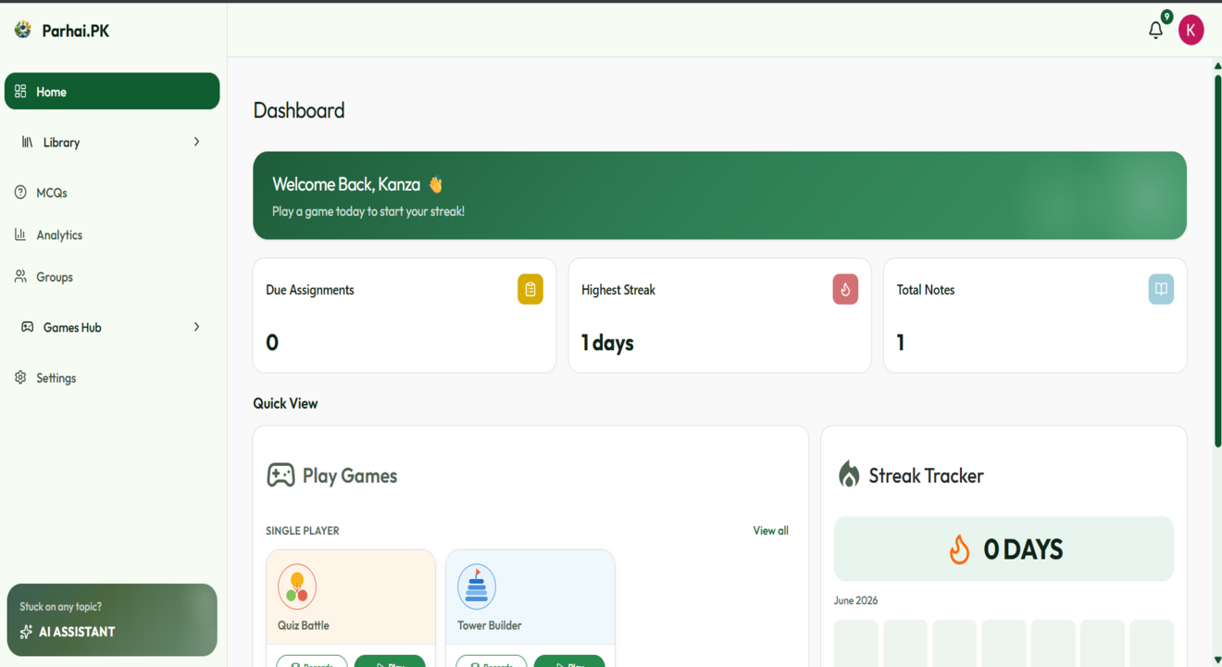1222x667 pixels.
Task: Click the page vertical scrollbar thumb
Action: click(1217, 262)
